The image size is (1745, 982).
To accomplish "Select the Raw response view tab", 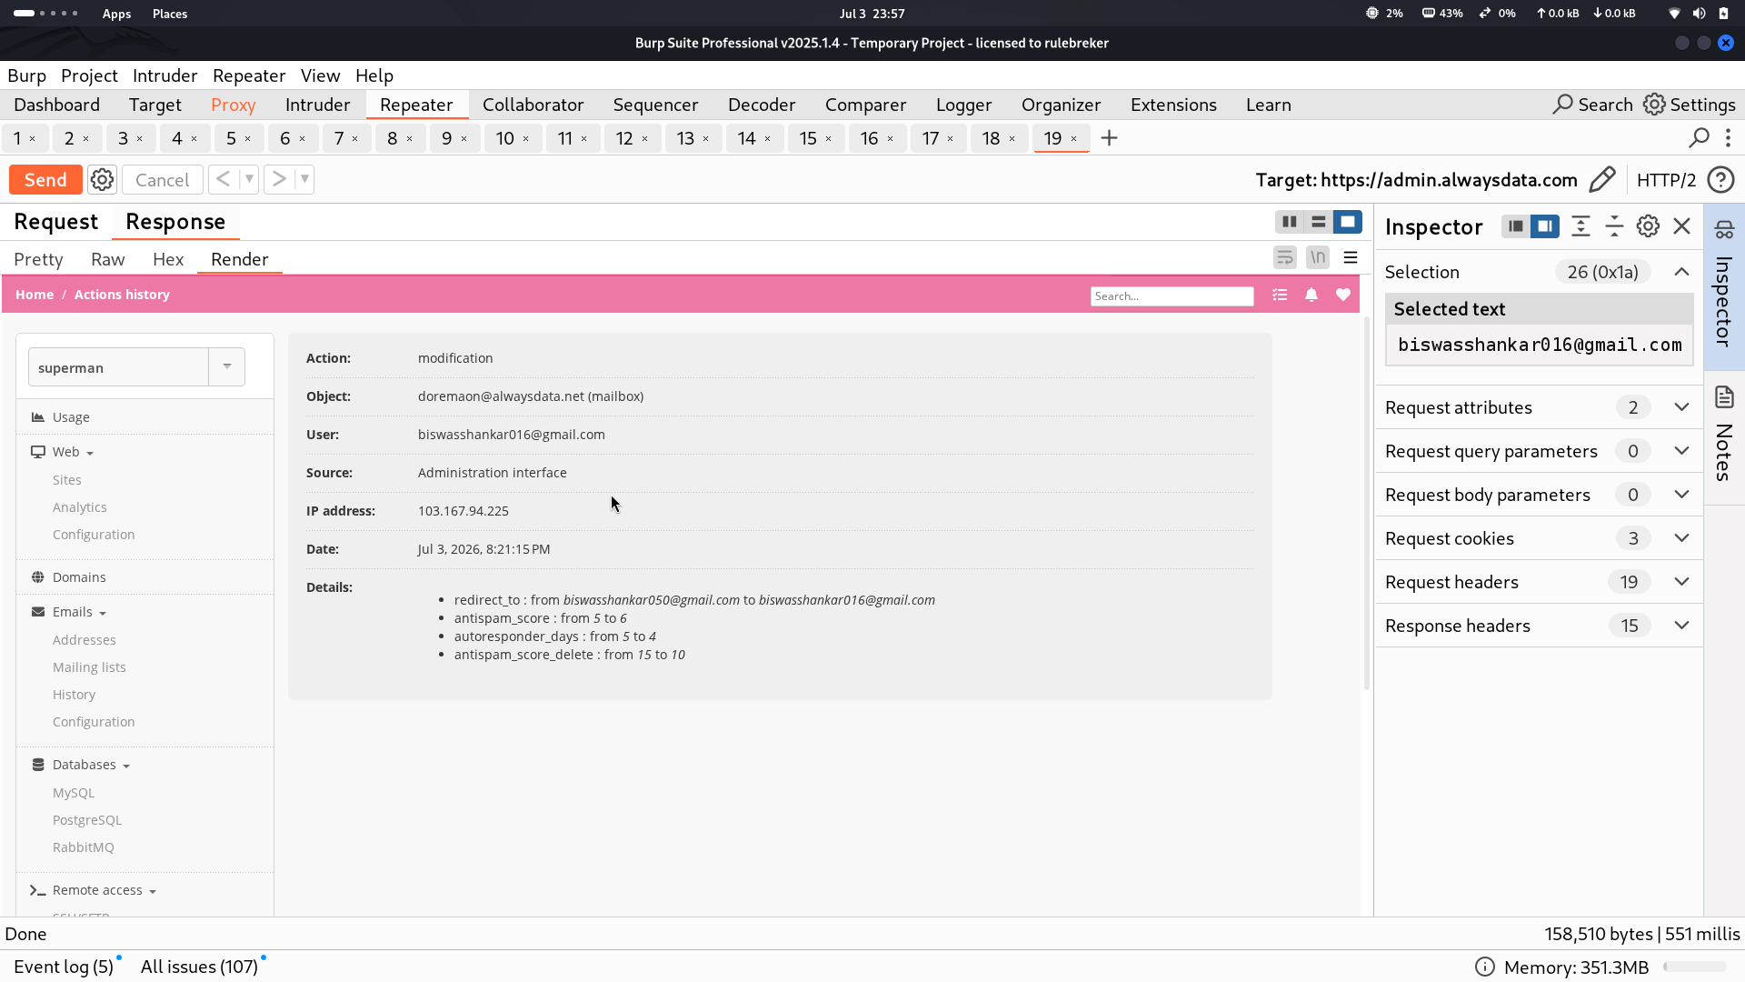I will 107,259.
